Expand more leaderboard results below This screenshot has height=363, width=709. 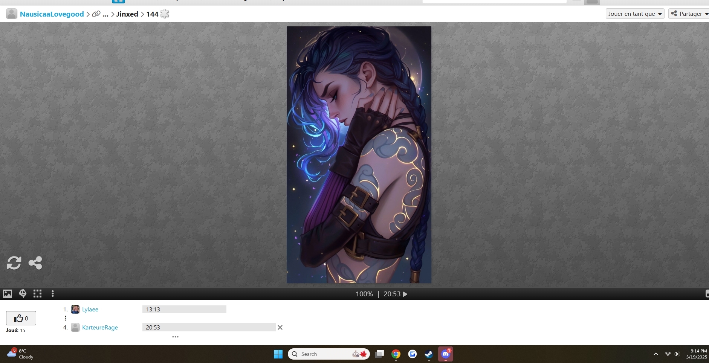point(175,337)
